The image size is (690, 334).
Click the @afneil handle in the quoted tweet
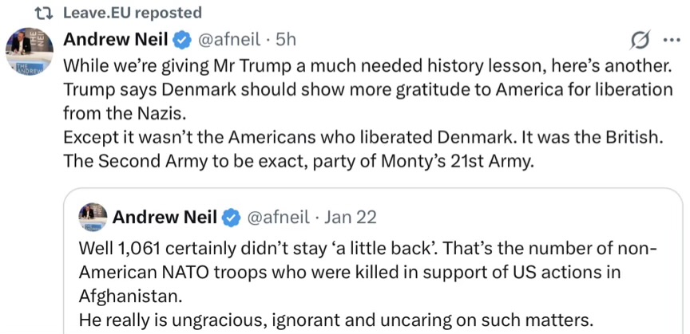point(278,217)
